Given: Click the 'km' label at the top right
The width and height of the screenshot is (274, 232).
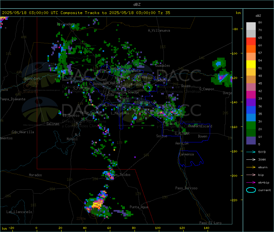Looking at the screenshot, I should (238, 13).
